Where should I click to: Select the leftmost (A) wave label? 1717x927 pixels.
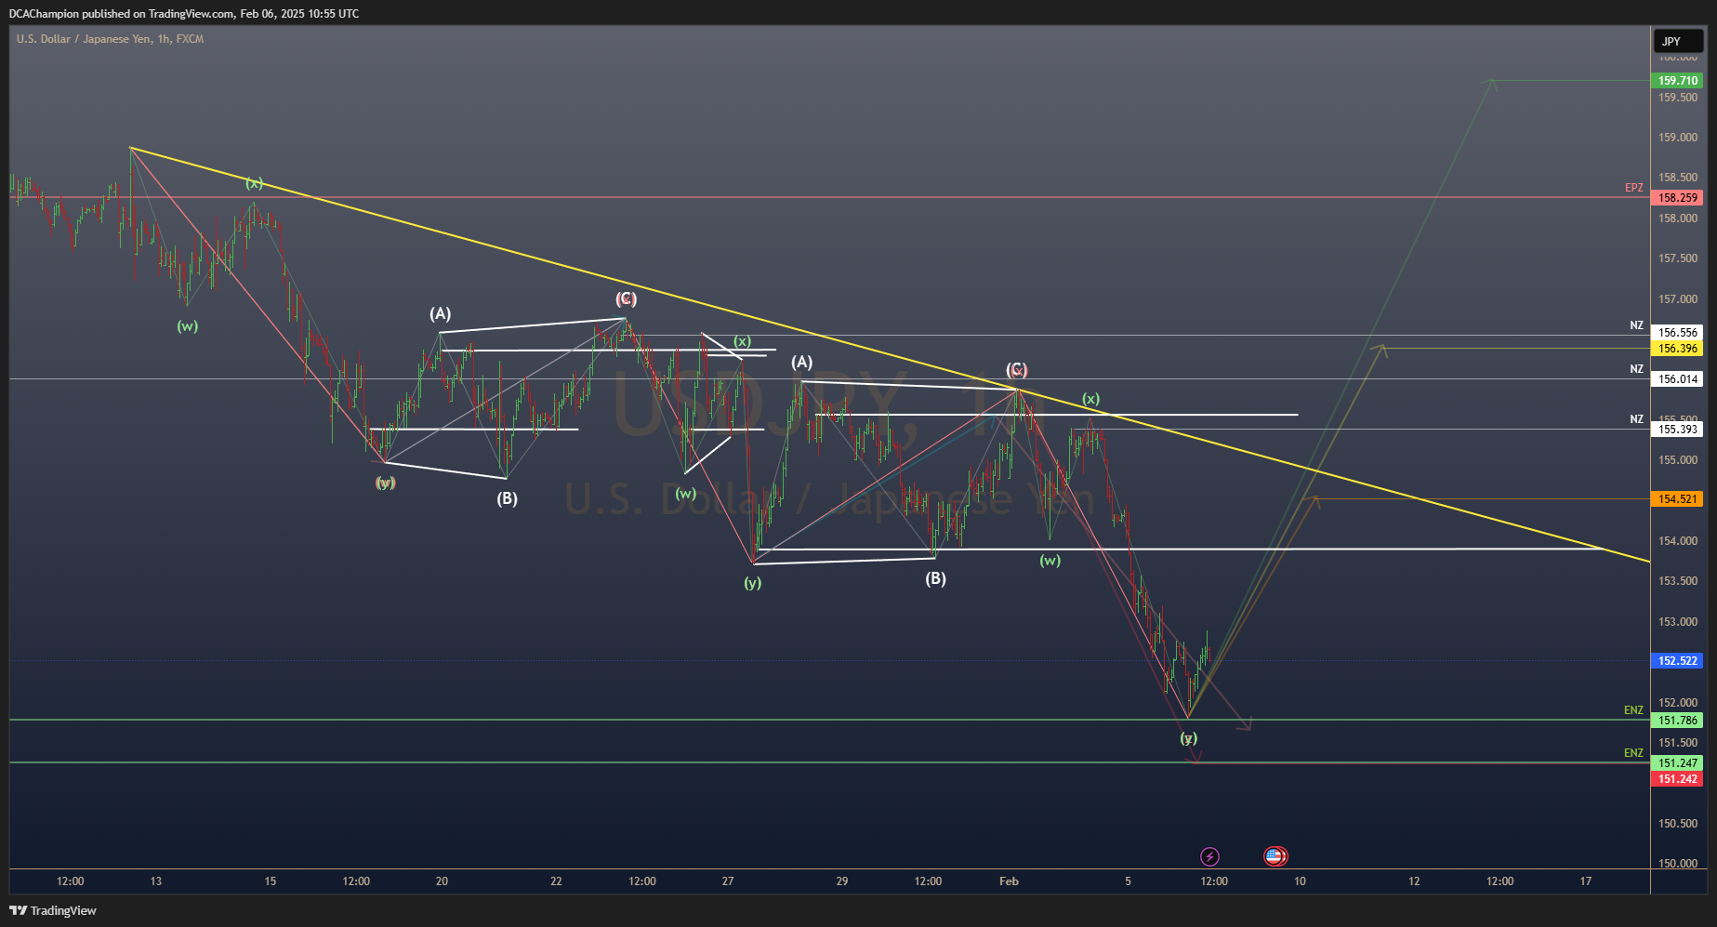click(440, 313)
